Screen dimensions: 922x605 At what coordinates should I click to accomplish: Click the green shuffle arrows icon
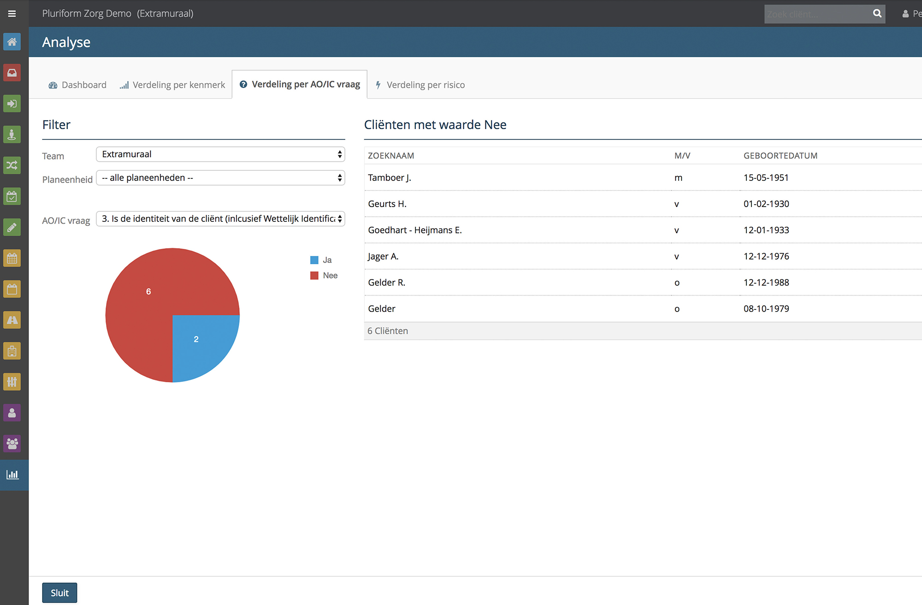12,166
